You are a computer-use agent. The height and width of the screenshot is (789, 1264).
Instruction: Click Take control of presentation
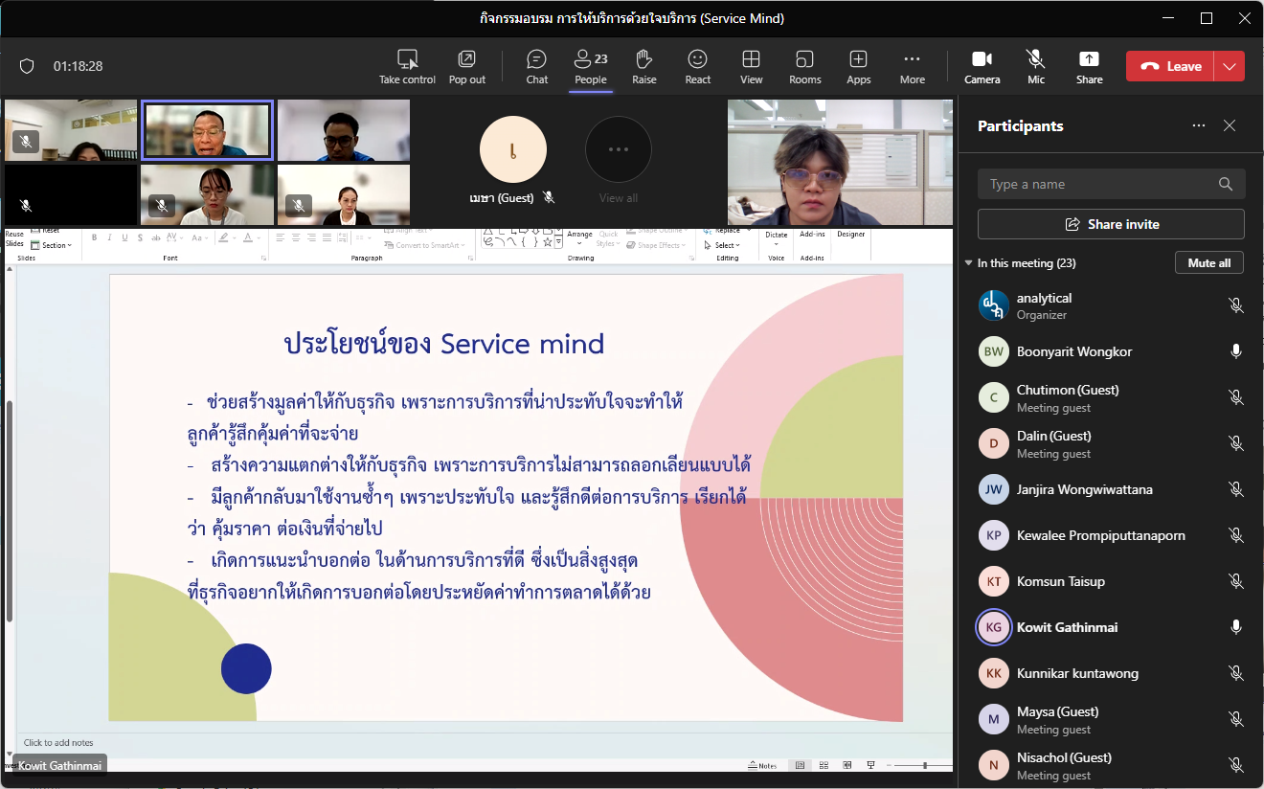(x=407, y=66)
